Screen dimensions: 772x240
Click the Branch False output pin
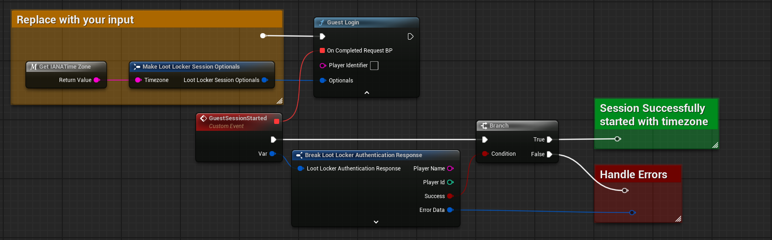[549, 154]
